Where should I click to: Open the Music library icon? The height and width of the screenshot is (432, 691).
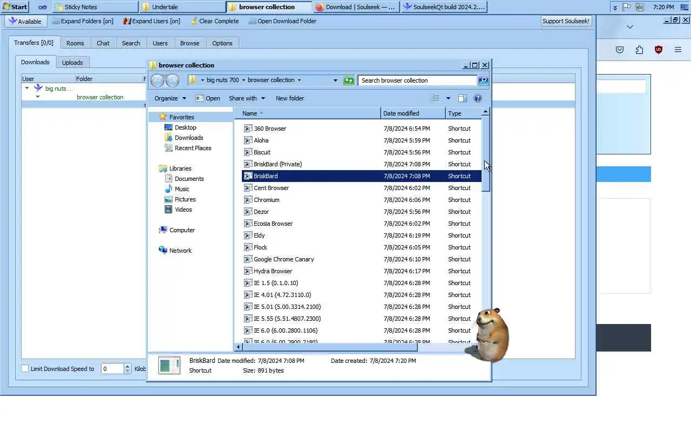pyautogui.click(x=168, y=189)
